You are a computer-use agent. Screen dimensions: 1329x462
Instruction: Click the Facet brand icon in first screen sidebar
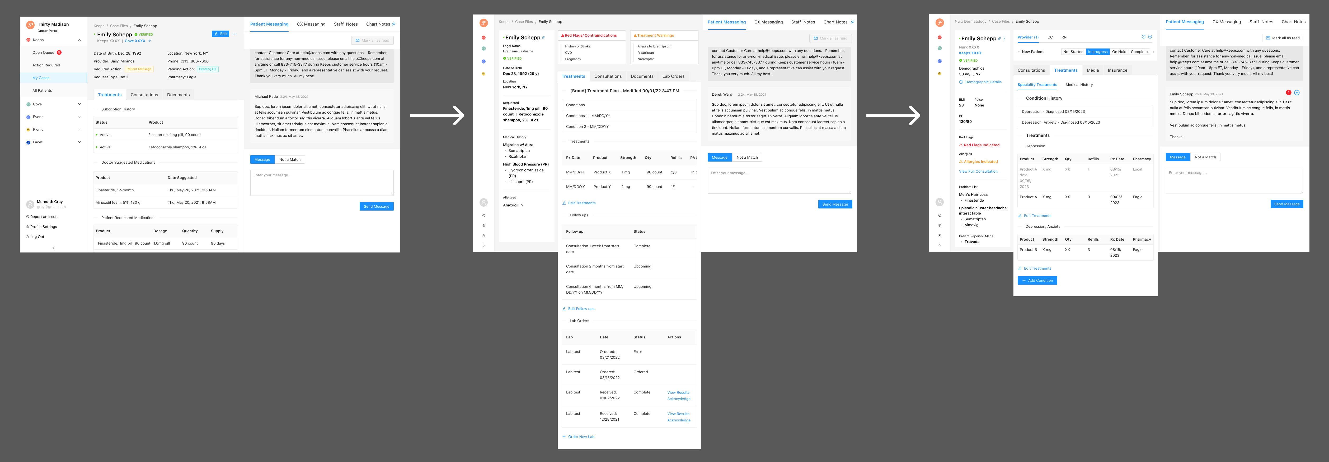click(x=28, y=142)
